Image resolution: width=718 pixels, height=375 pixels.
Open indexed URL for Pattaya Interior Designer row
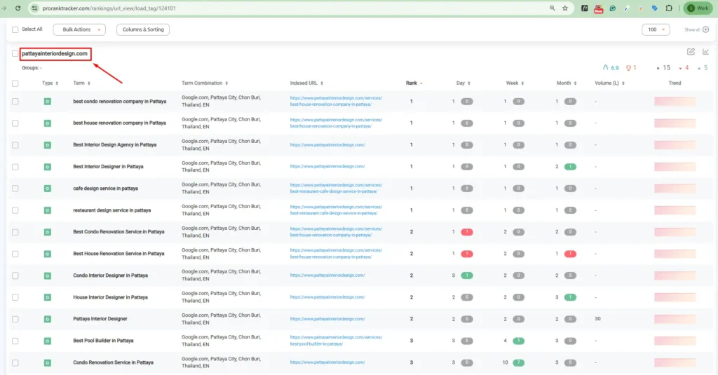[x=327, y=319]
